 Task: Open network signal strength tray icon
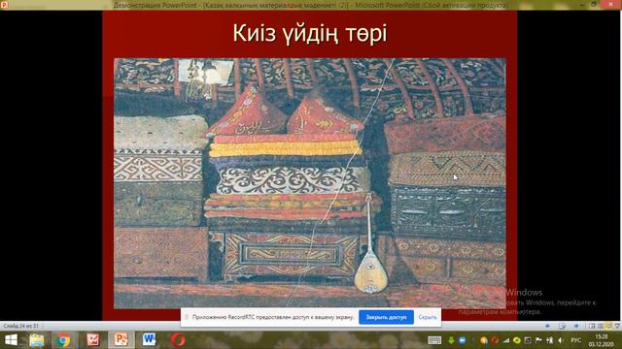(x=505, y=340)
